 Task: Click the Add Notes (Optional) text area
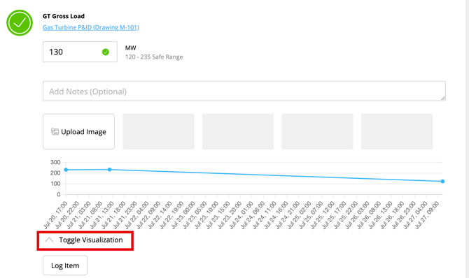pyautogui.click(x=244, y=91)
